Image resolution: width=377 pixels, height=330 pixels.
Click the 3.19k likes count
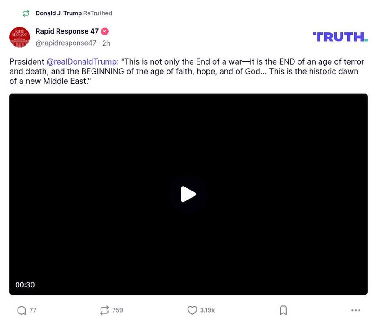pyautogui.click(x=207, y=310)
